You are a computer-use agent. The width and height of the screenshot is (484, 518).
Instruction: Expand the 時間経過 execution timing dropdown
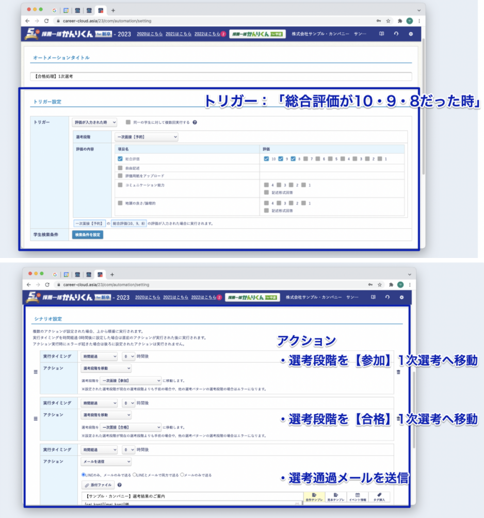point(99,355)
